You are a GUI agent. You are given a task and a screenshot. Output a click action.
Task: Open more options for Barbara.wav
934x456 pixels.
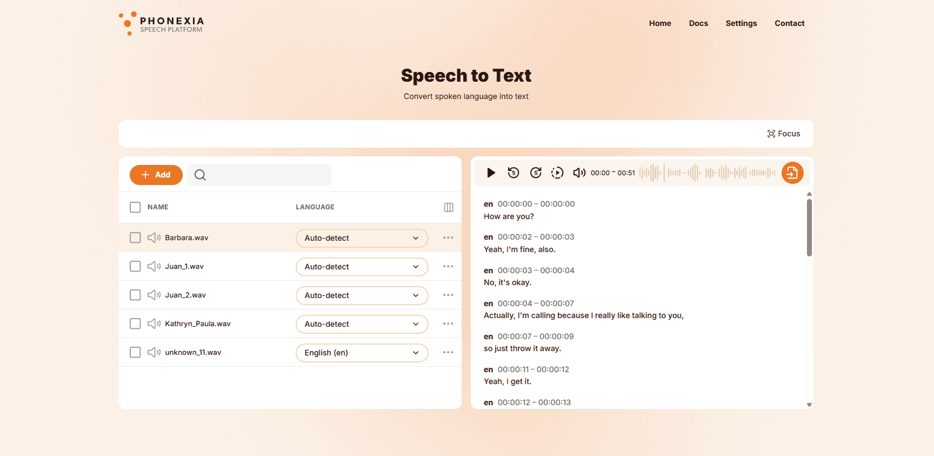(x=448, y=237)
